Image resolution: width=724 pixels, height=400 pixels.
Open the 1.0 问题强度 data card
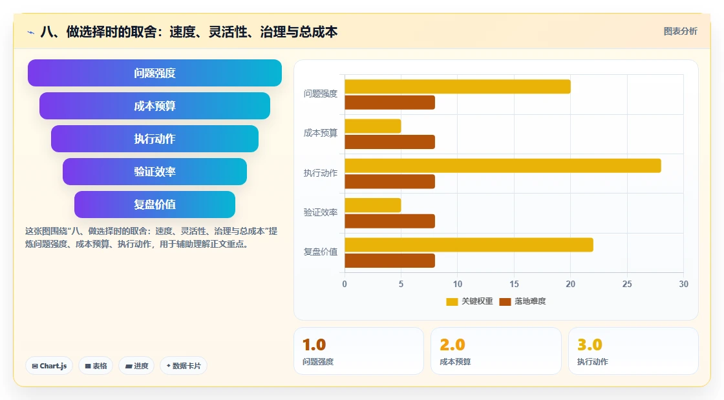[359, 351]
